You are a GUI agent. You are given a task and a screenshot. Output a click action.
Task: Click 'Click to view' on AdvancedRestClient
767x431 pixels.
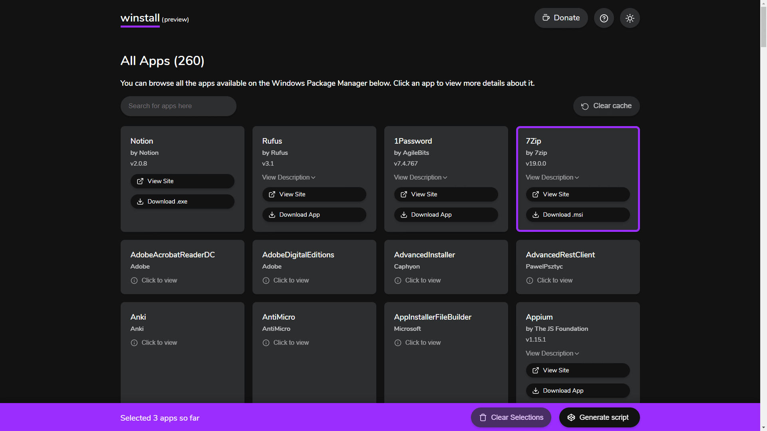[554, 281]
